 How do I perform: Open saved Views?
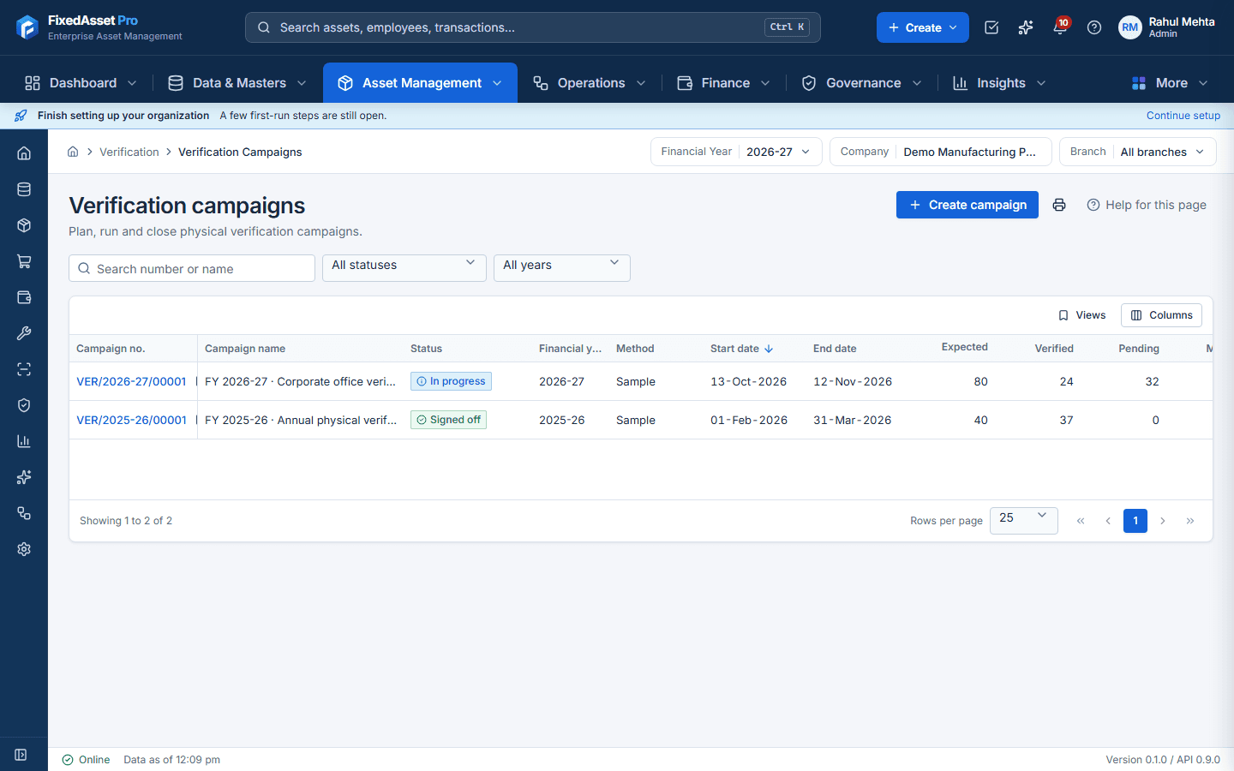point(1081,315)
